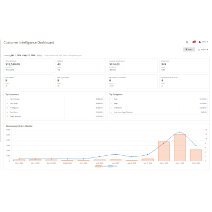Expand the Export dropdown
The image size is (212, 212).
click(203, 50)
